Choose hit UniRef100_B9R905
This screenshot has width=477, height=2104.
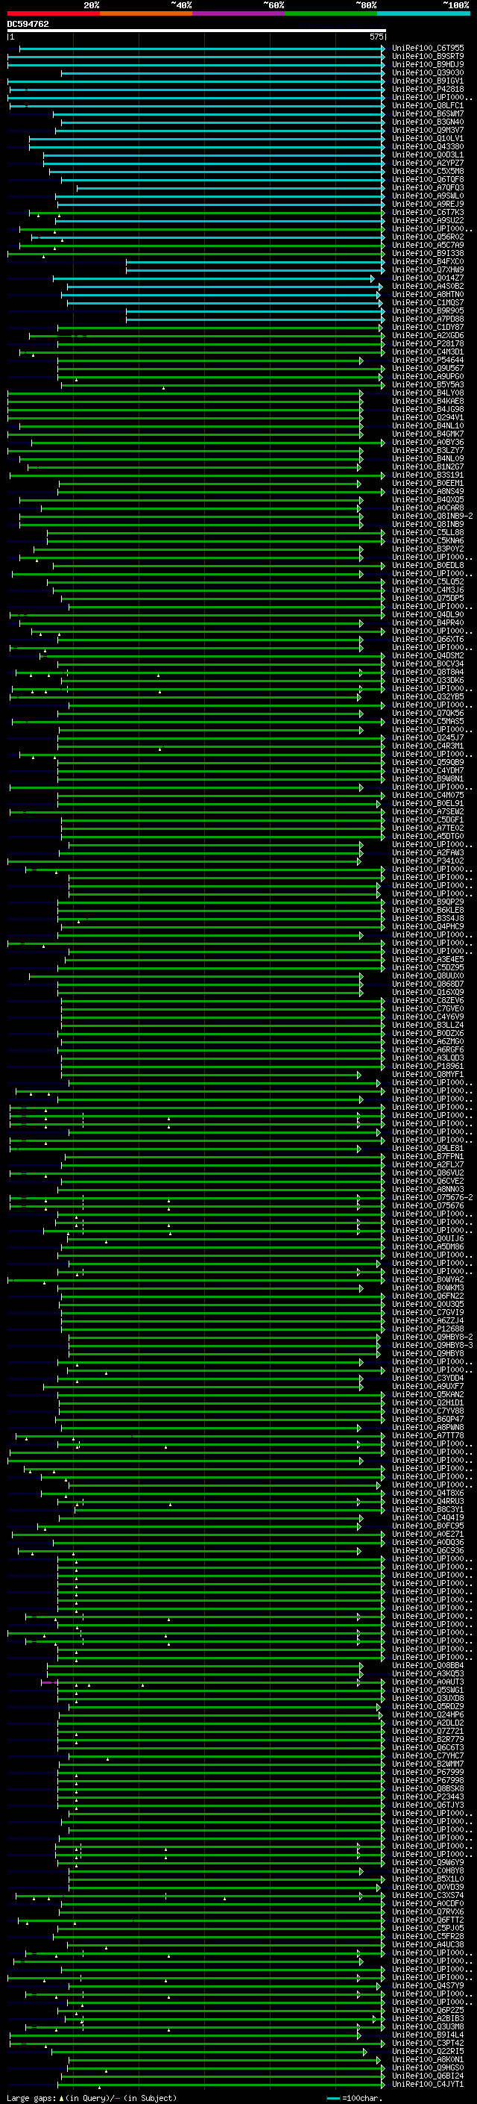pos(427,310)
